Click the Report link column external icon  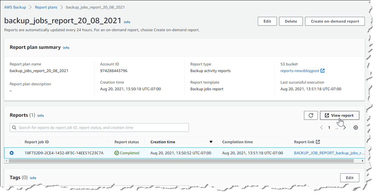[x=318, y=142]
